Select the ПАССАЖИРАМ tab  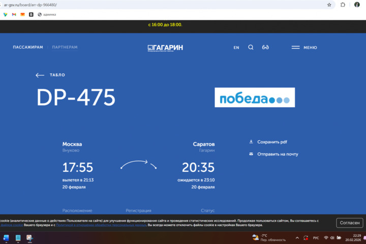point(28,47)
